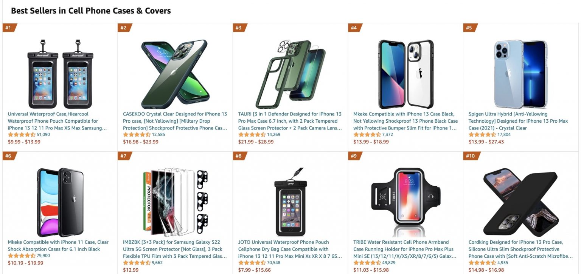Click the green CASEKOO case product photo

click(x=174, y=70)
